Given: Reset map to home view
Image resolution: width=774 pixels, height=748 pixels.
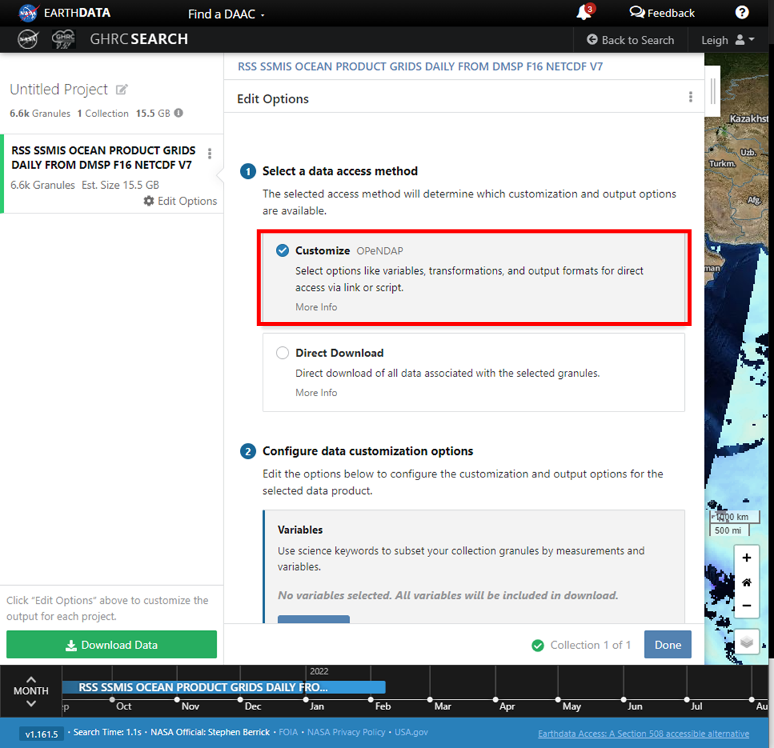Looking at the screenshot, I should tap(747, 582).
